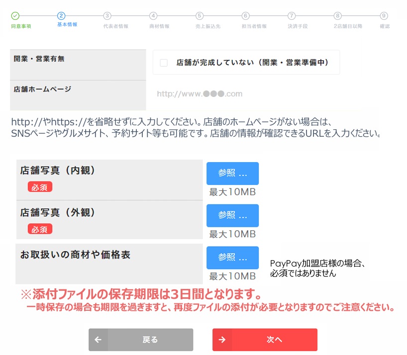The image size is (407, 355).
Task: Open the 担当者情報 step label
Action: 254,26
